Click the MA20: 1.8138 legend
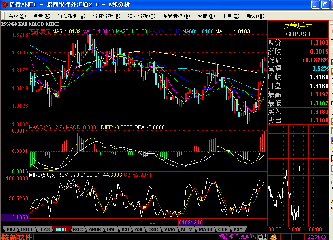The image size is (333, 240). [x=132, y=31]
